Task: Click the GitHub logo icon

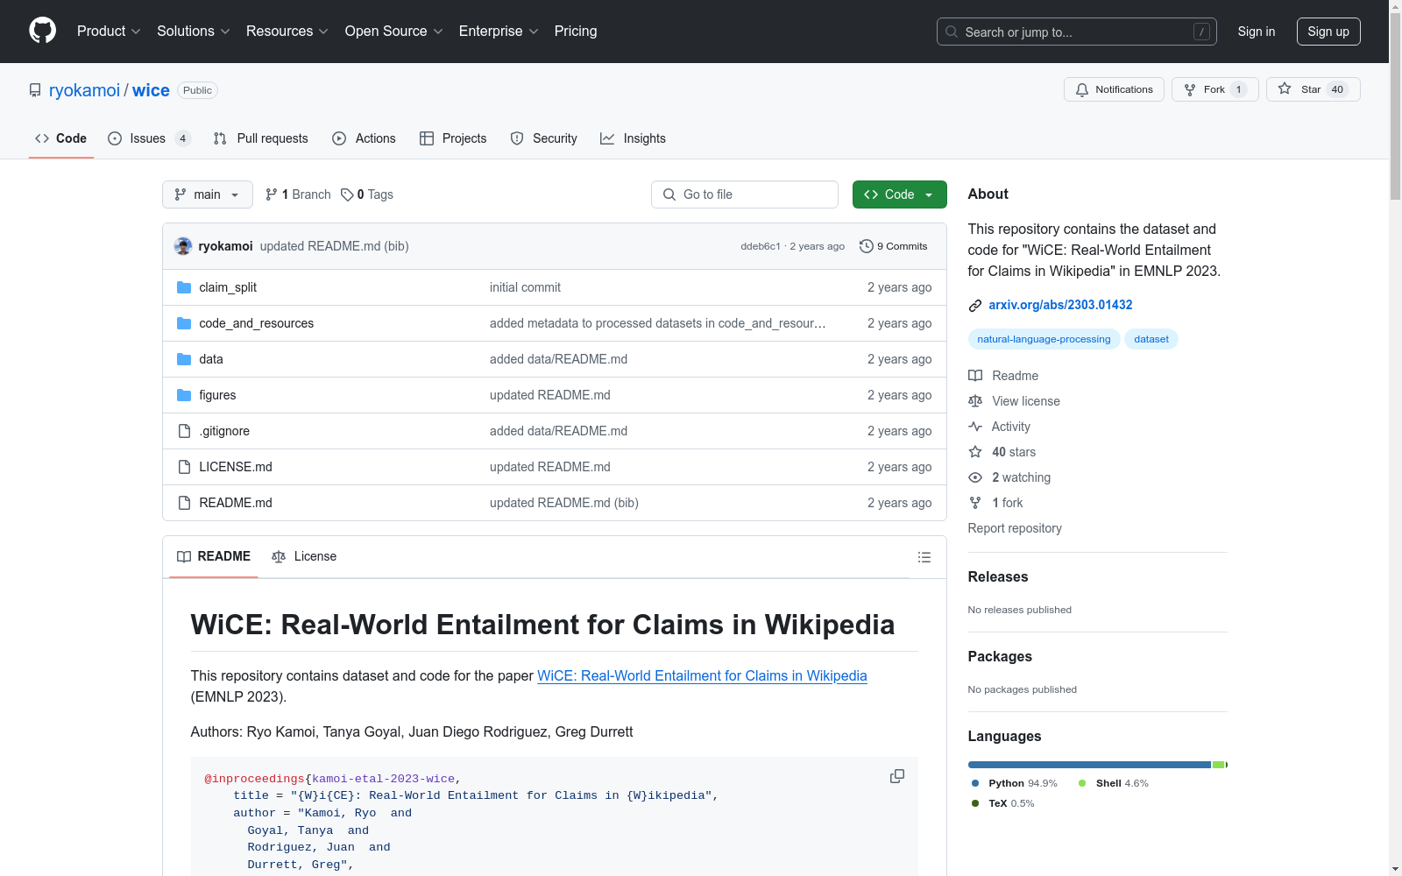Action: pyautogui.click(x=42, y=31)
